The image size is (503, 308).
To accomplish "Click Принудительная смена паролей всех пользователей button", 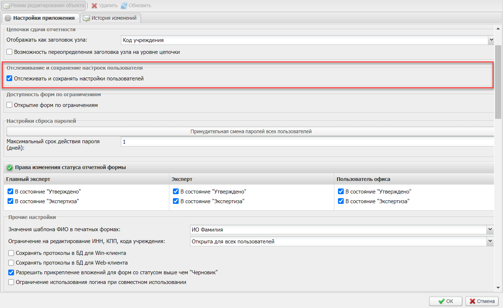I will tap(250, 132).
